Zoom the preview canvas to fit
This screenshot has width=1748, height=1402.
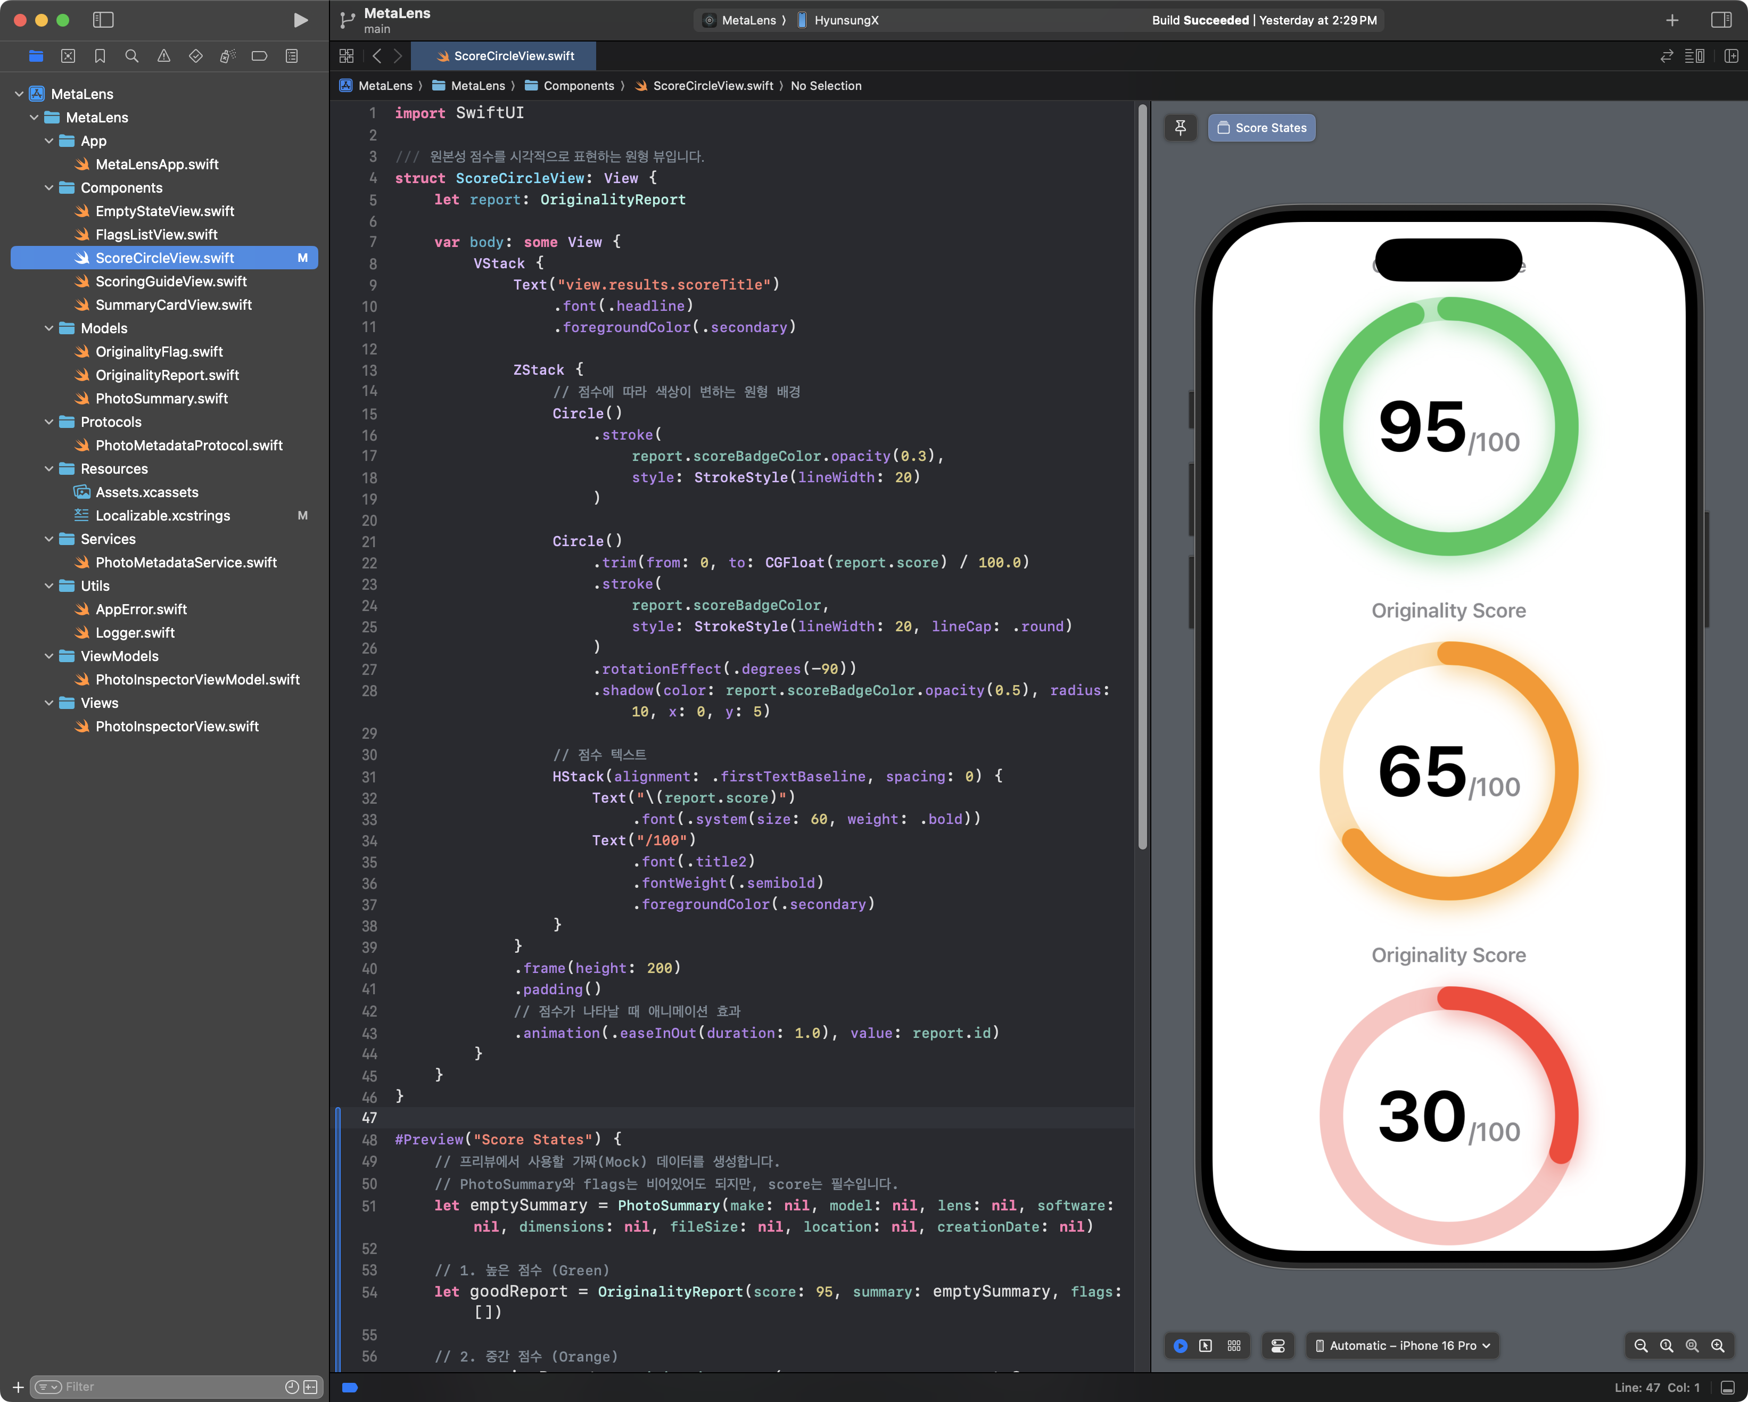[1692, 1345]
